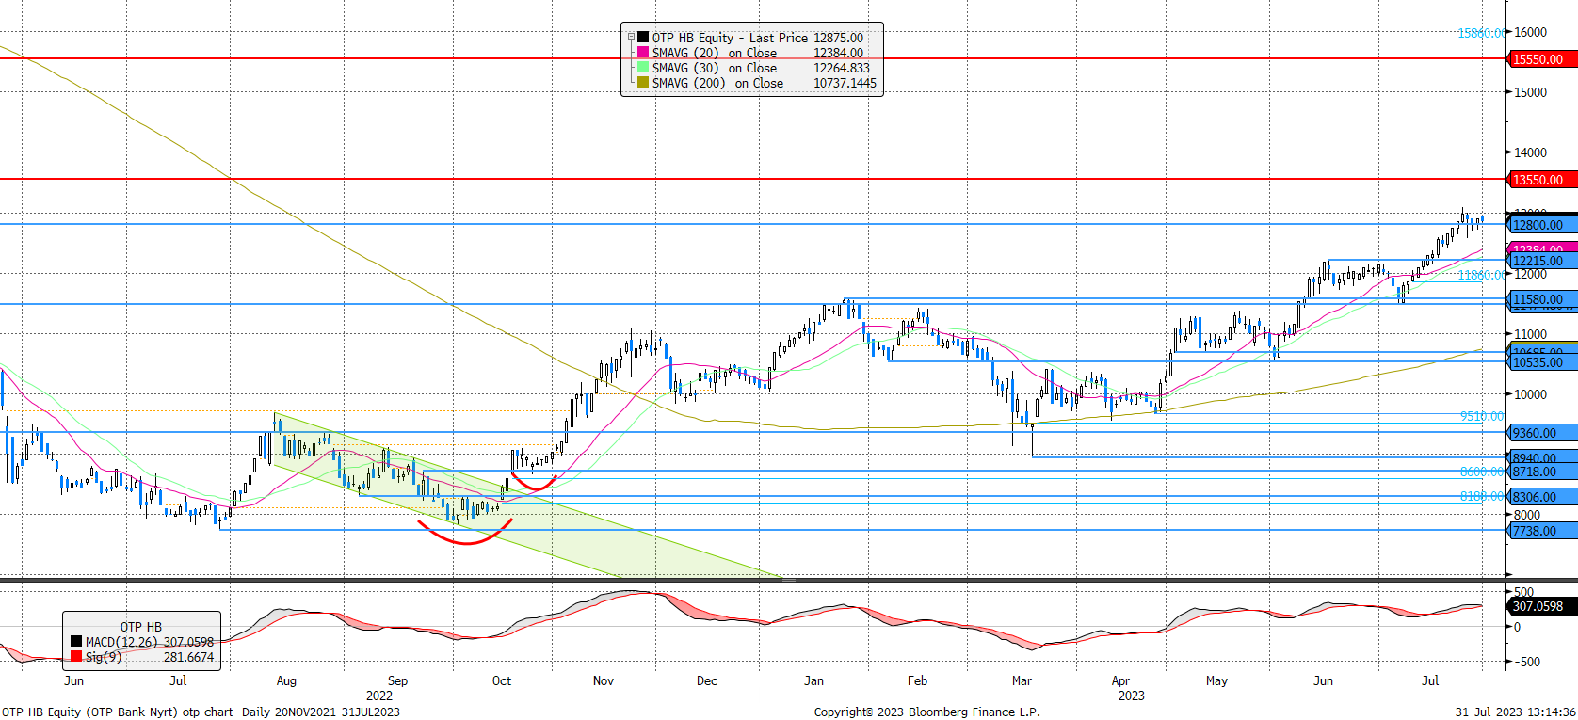Click the May month label on time axis
Screen dimensions: 1578x720
1216,680
